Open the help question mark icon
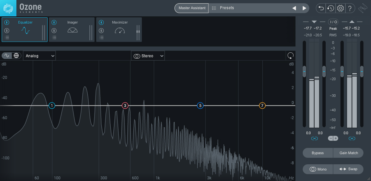Image resolution: width=371 pixels, height=181 pixels. pos(350,8)
